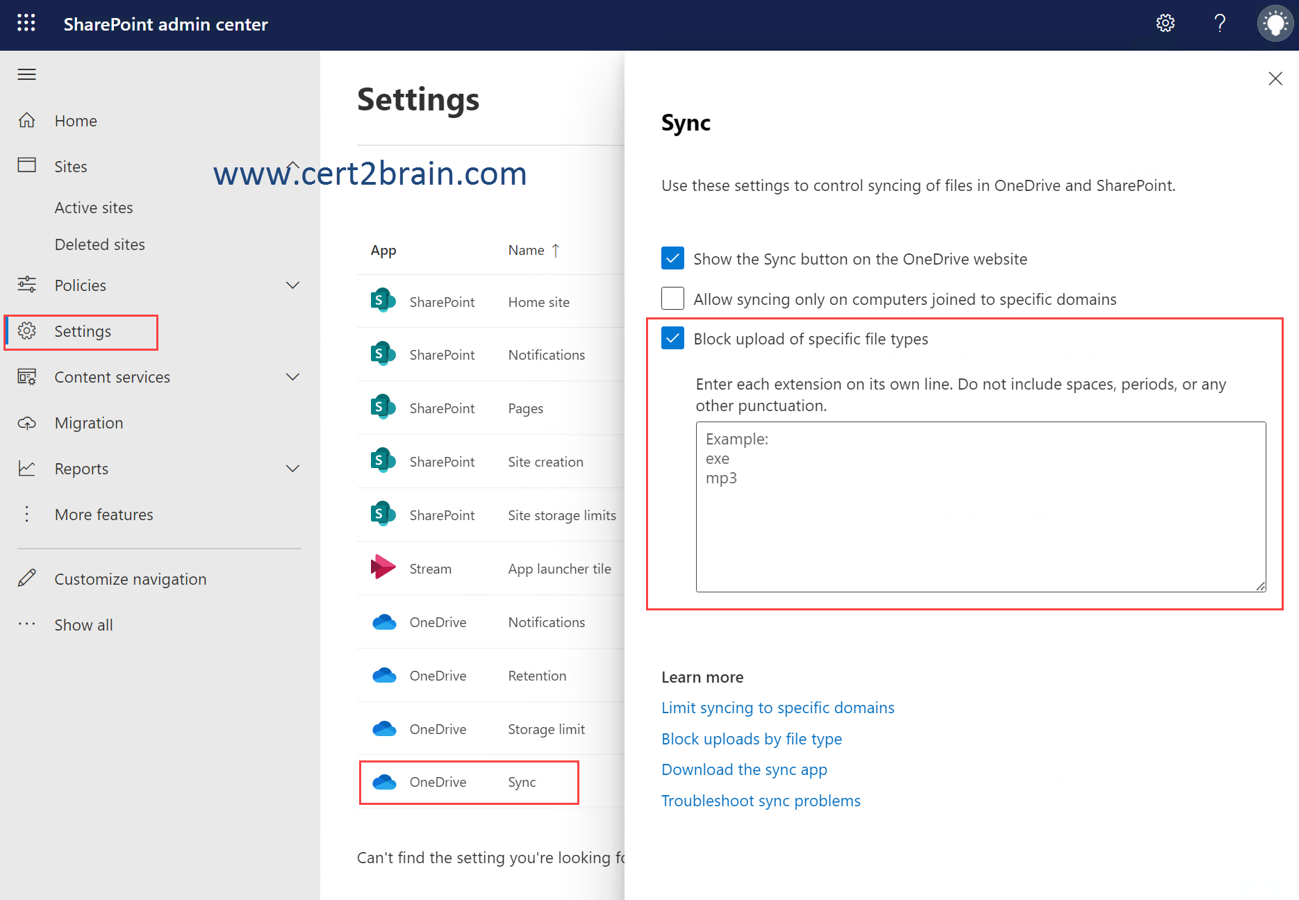The image size is (1299, 900).
Task: Open the help question mark icon
Action: (x=1220, y=23)
